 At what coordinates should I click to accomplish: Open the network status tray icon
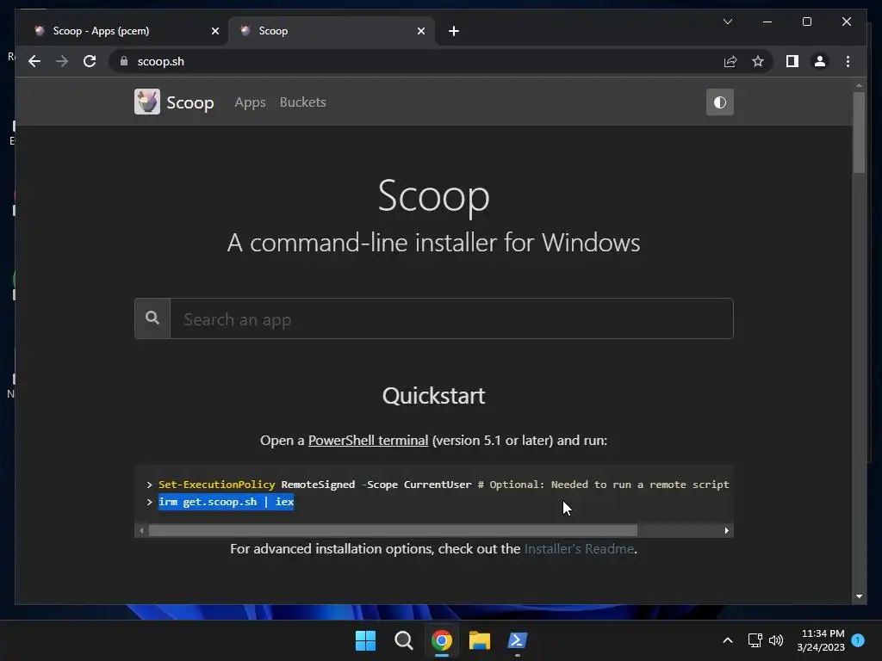(x=755, y=640)
